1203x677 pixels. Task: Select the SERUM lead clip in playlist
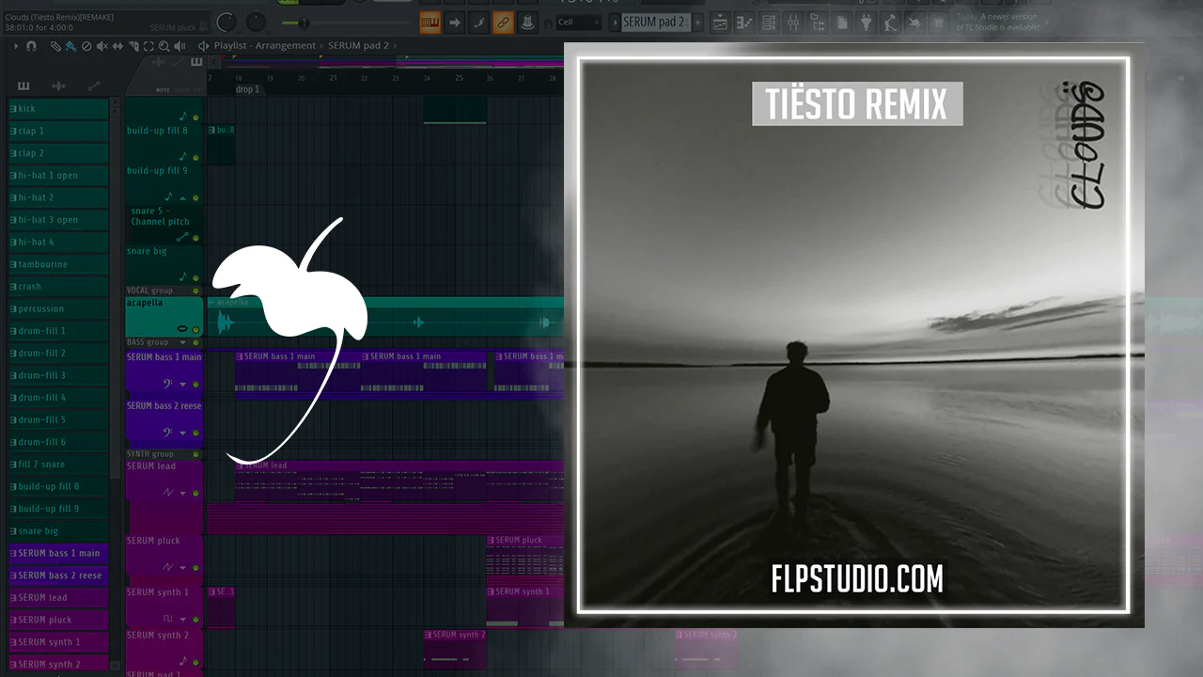coord(398,481)
